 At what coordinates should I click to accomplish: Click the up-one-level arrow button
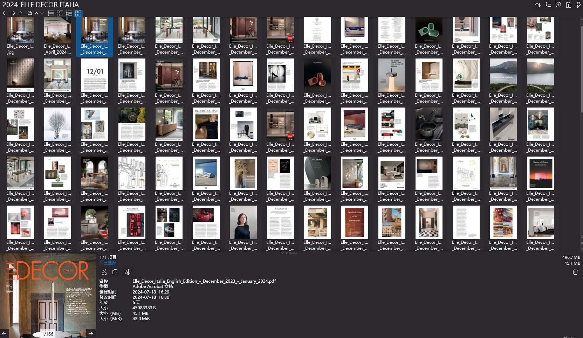pos(20,13)
